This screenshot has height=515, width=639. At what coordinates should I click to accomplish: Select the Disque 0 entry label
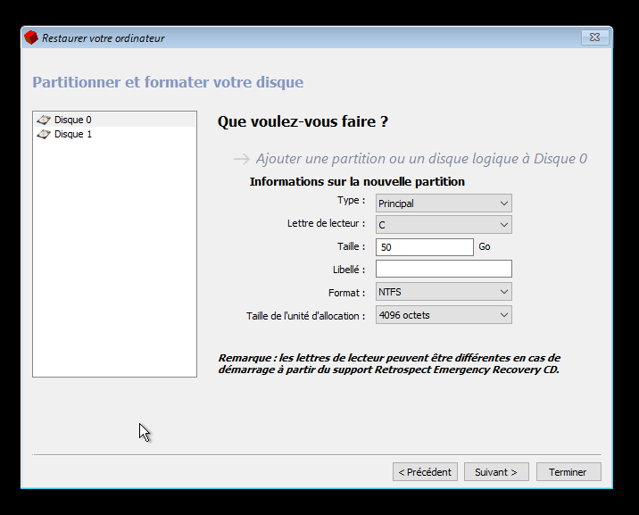72,120
